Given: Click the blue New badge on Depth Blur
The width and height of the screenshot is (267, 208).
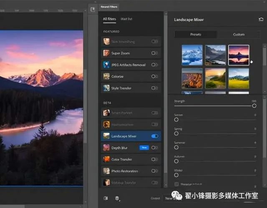Looking at the screenshot, I should point(144,148).
